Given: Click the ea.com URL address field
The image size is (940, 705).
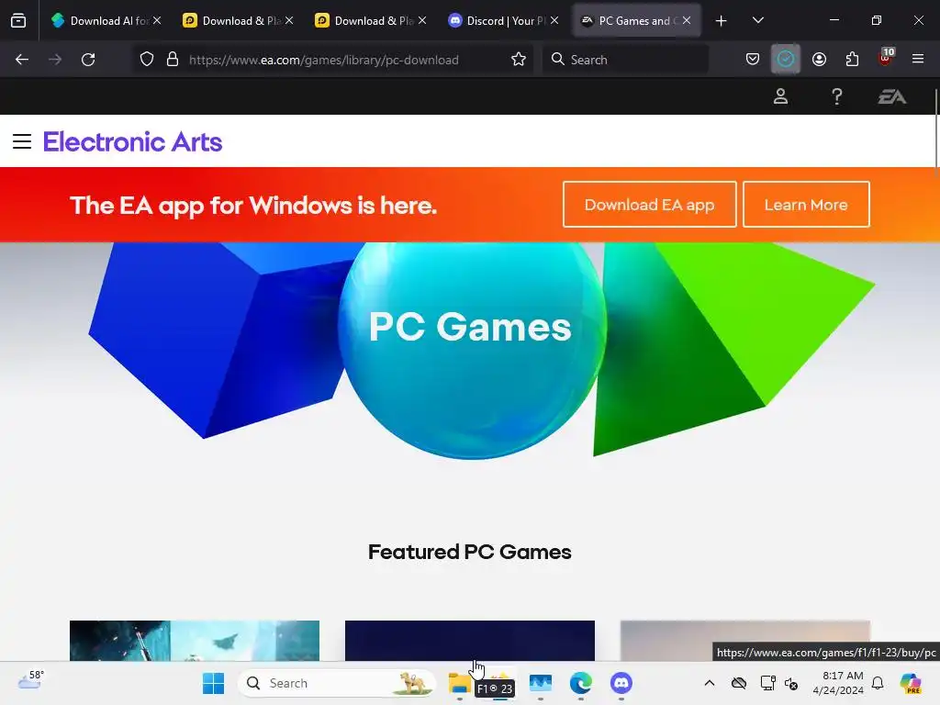Looking at the screenshot, I should pos(324,60).
